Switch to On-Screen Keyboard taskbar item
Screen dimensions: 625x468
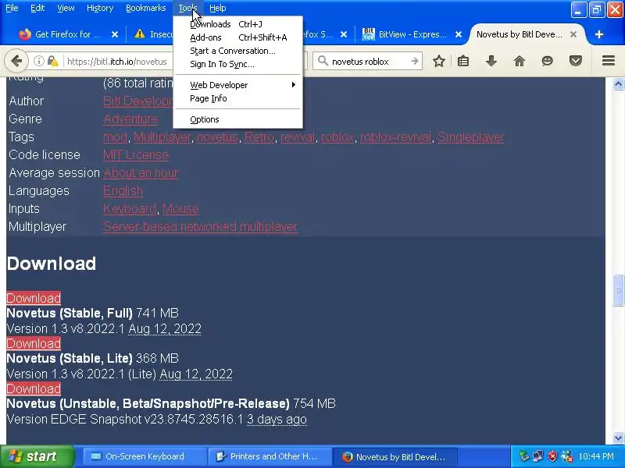[x=143, y=456]
